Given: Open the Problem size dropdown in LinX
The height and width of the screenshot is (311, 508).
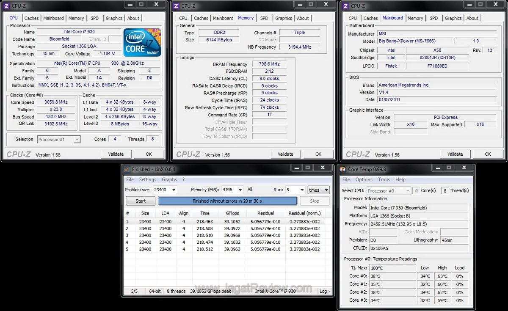Looking at the screenshot, I should pyautogui.click(x=173, y=190).
